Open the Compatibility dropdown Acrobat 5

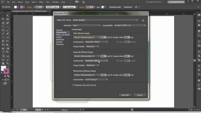pyautogui.click(x=130, y=25)
